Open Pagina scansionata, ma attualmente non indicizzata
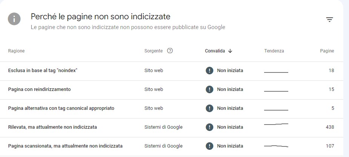This screenshot has width=349, height=157. coord(171,146)
